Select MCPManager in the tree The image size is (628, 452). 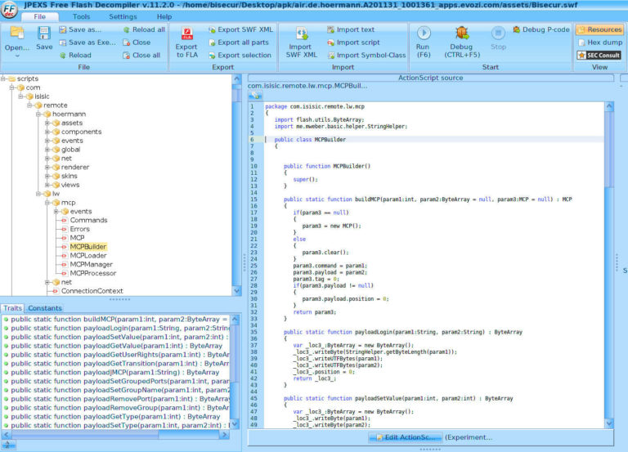point(92,264)
